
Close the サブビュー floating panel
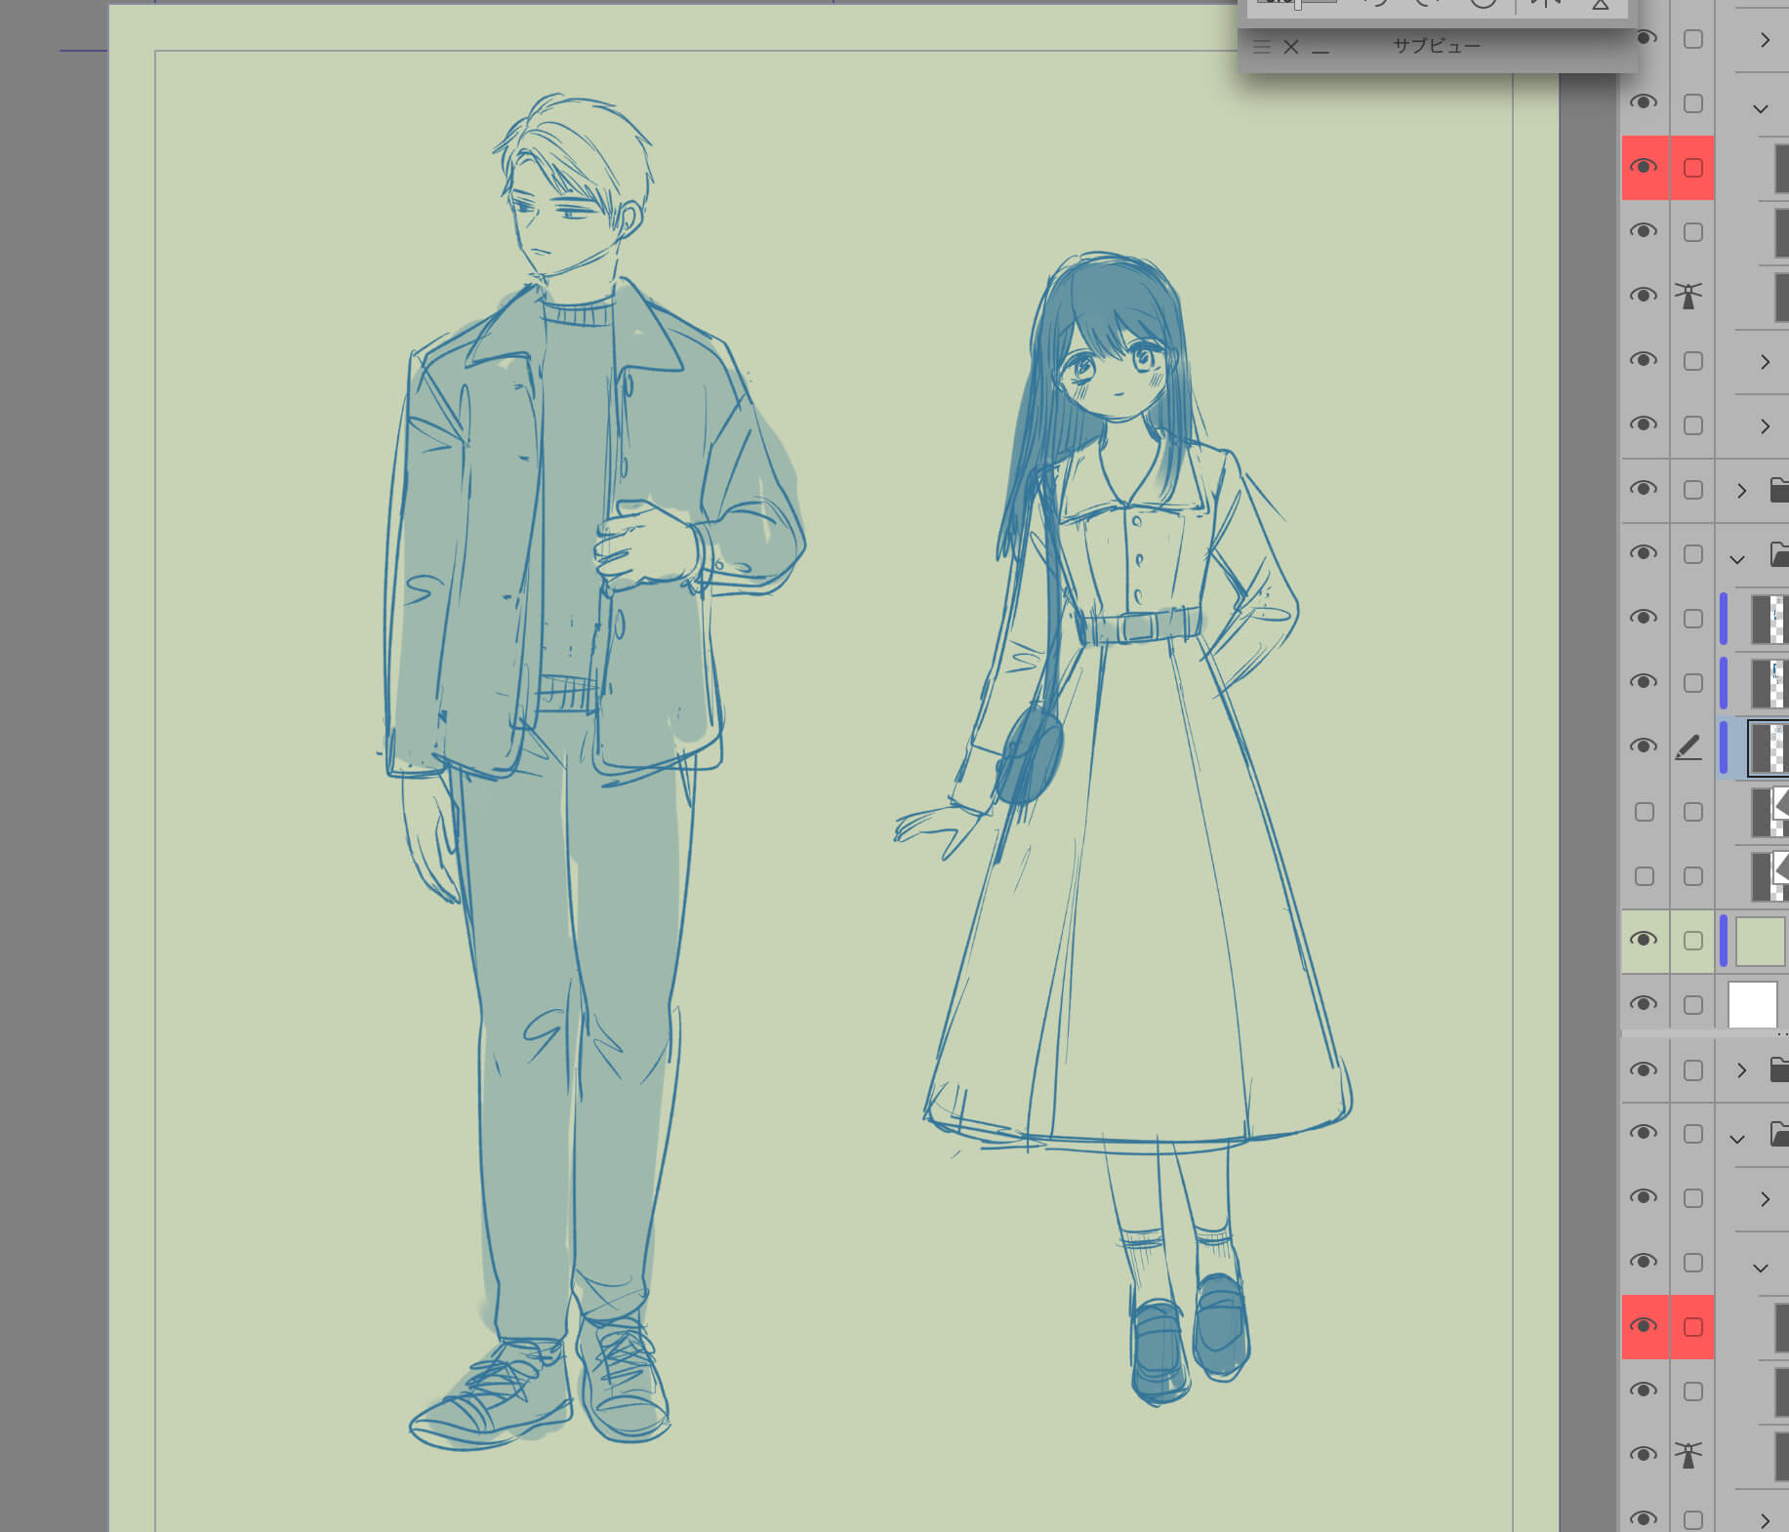click(1290, 47)
